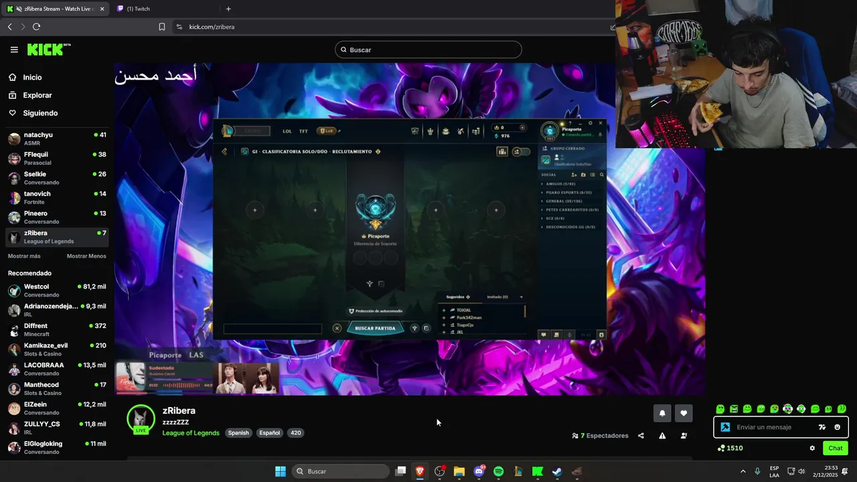857x482 pixels.
Task: Open chat settings gear icon
Action: [x=812, y=449]
